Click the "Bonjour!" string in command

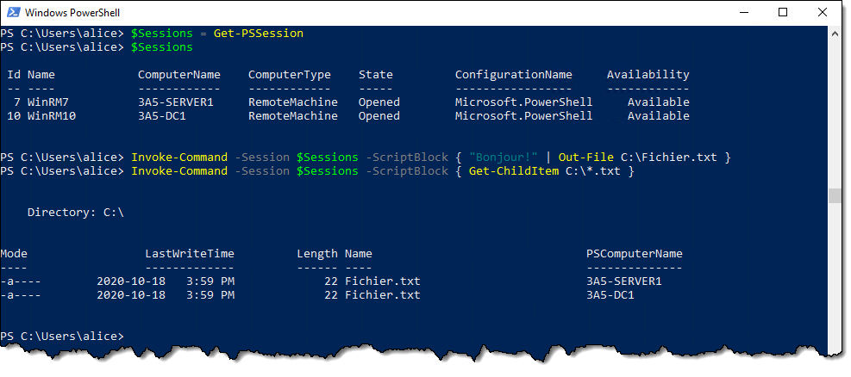(504, 157)
